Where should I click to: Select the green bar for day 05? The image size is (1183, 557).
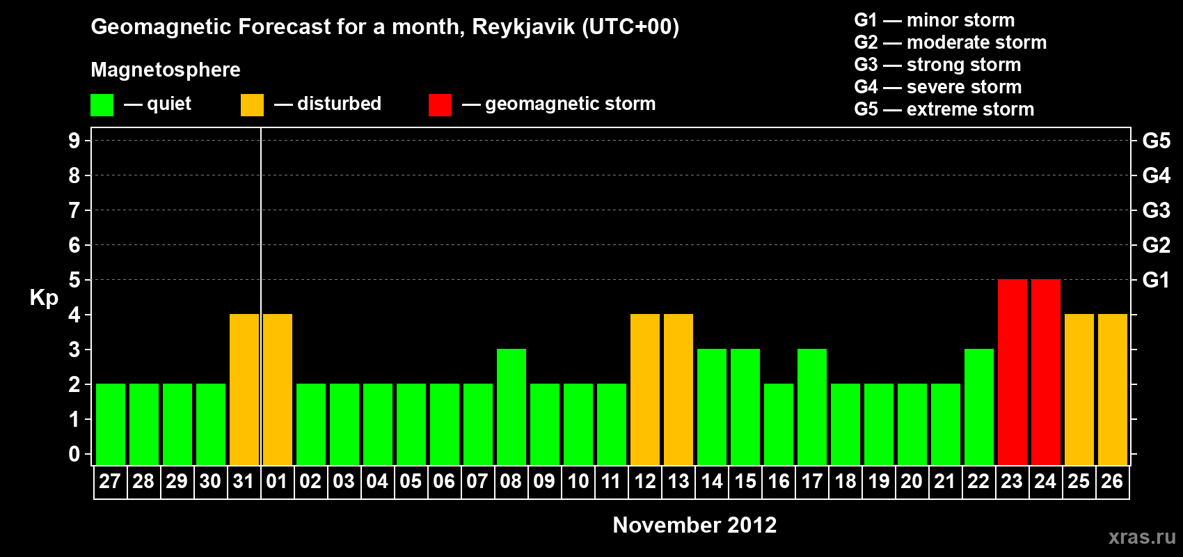[411, 424]
